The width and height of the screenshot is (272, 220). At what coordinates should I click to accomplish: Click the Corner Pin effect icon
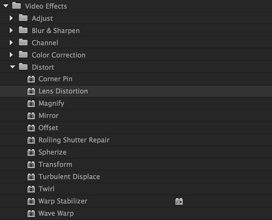[31, 79]
